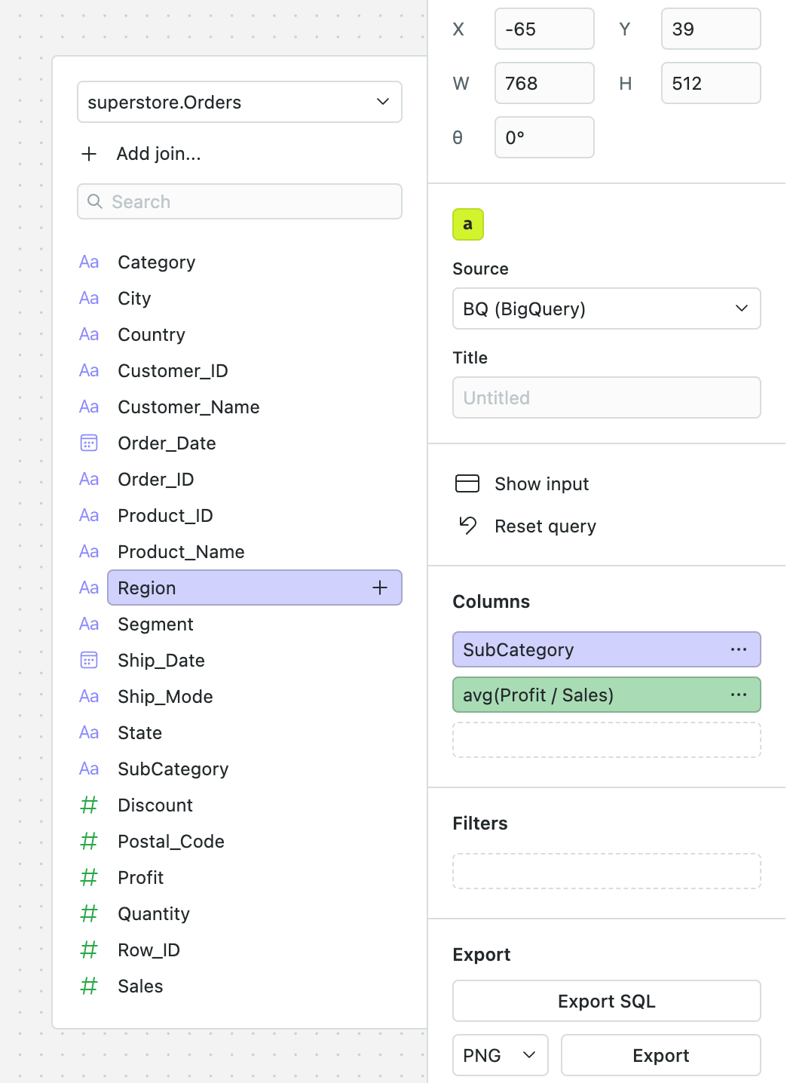
Task: Click the calendar icon next to Ship_Date
Action: pyautogui.click(x=89, y=660)
